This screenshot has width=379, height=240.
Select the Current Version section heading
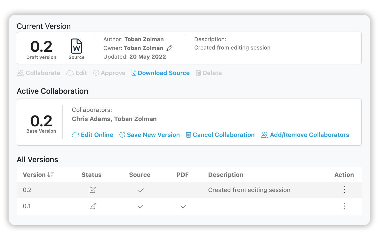click(44, 26)
